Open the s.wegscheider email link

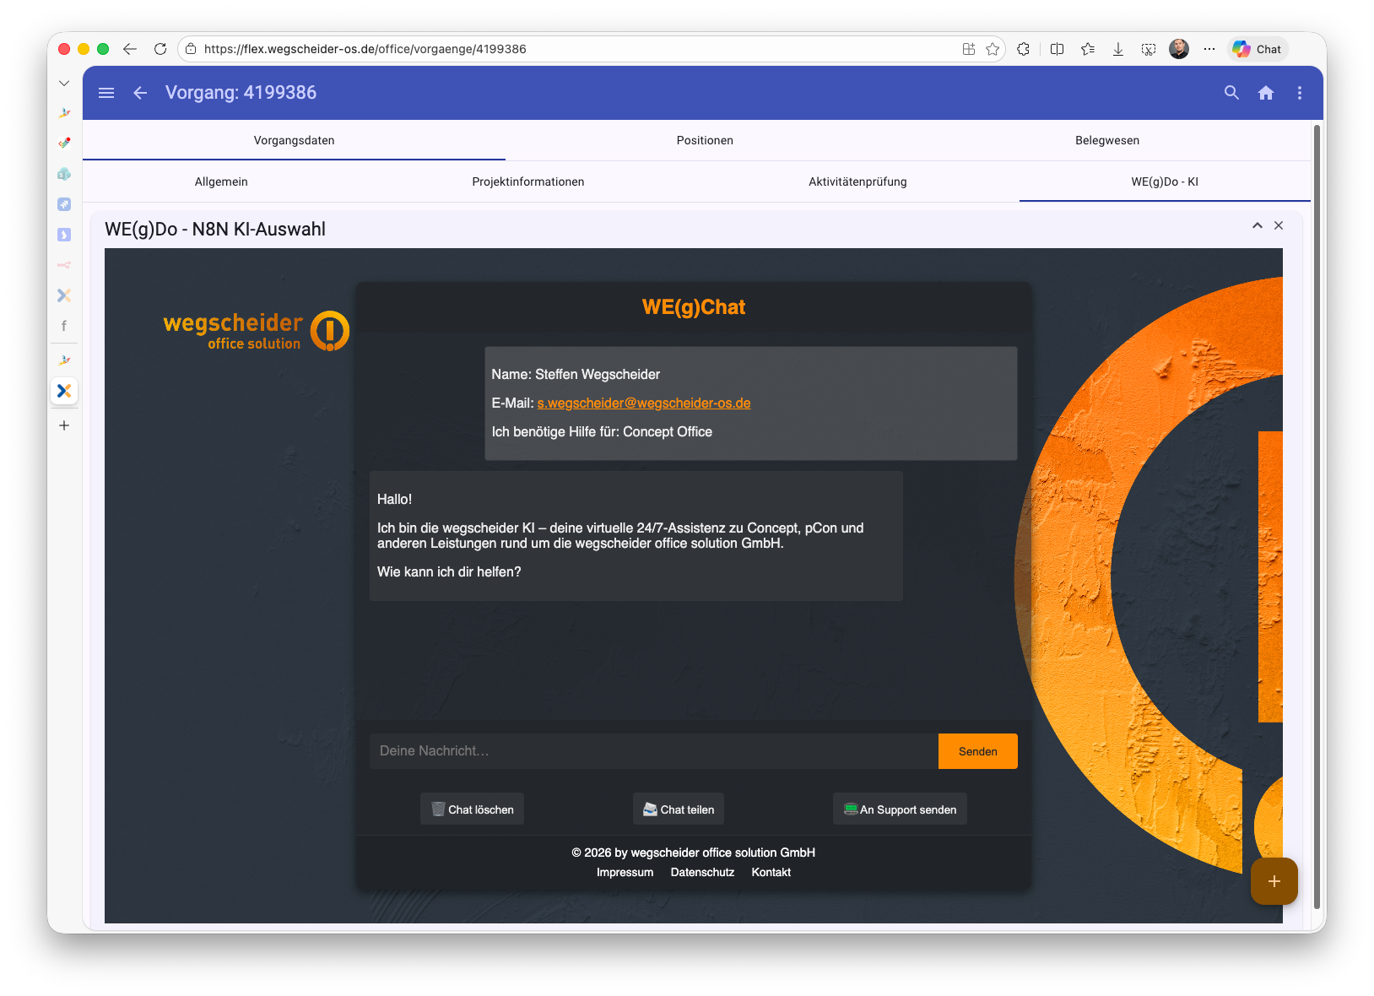(x=644, y=403)
